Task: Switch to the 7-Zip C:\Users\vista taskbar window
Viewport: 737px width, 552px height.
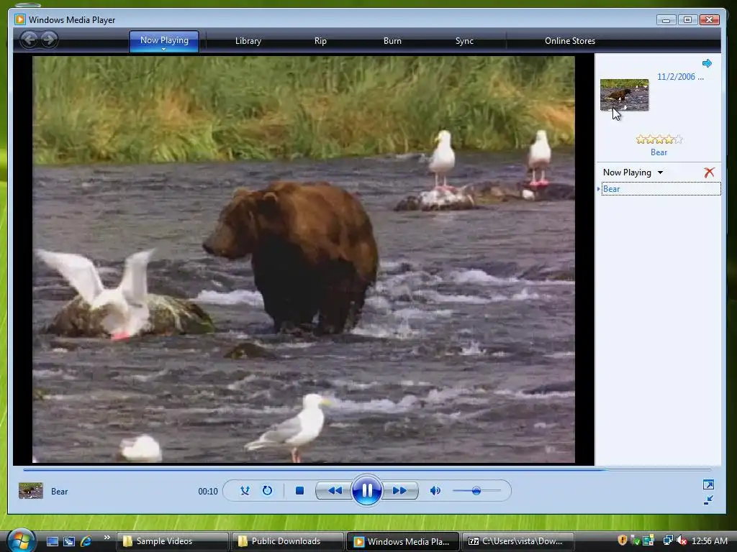Action: click(518, 541)
